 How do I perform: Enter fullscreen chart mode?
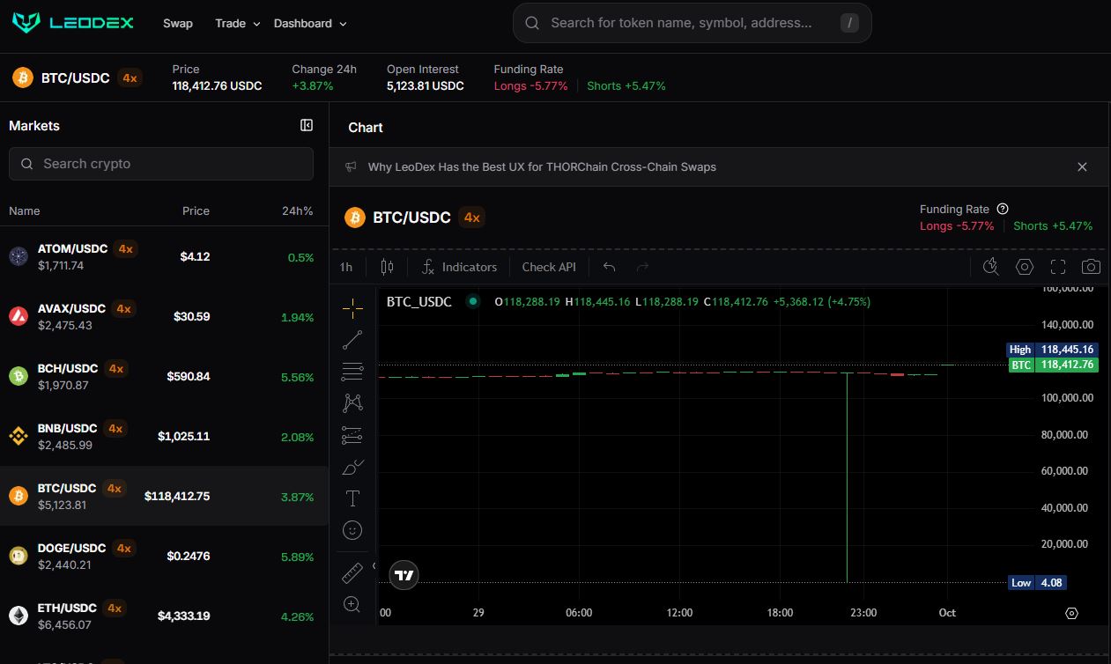(1058, 267)
